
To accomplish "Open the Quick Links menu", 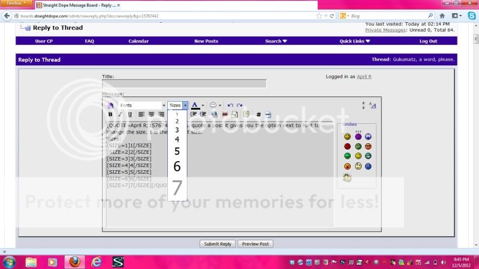I will 354,41.
